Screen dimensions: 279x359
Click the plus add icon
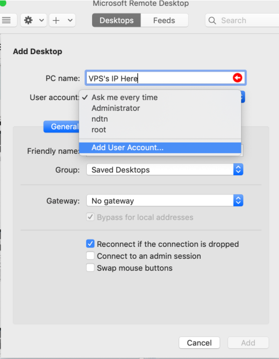(x=56, y=21)
